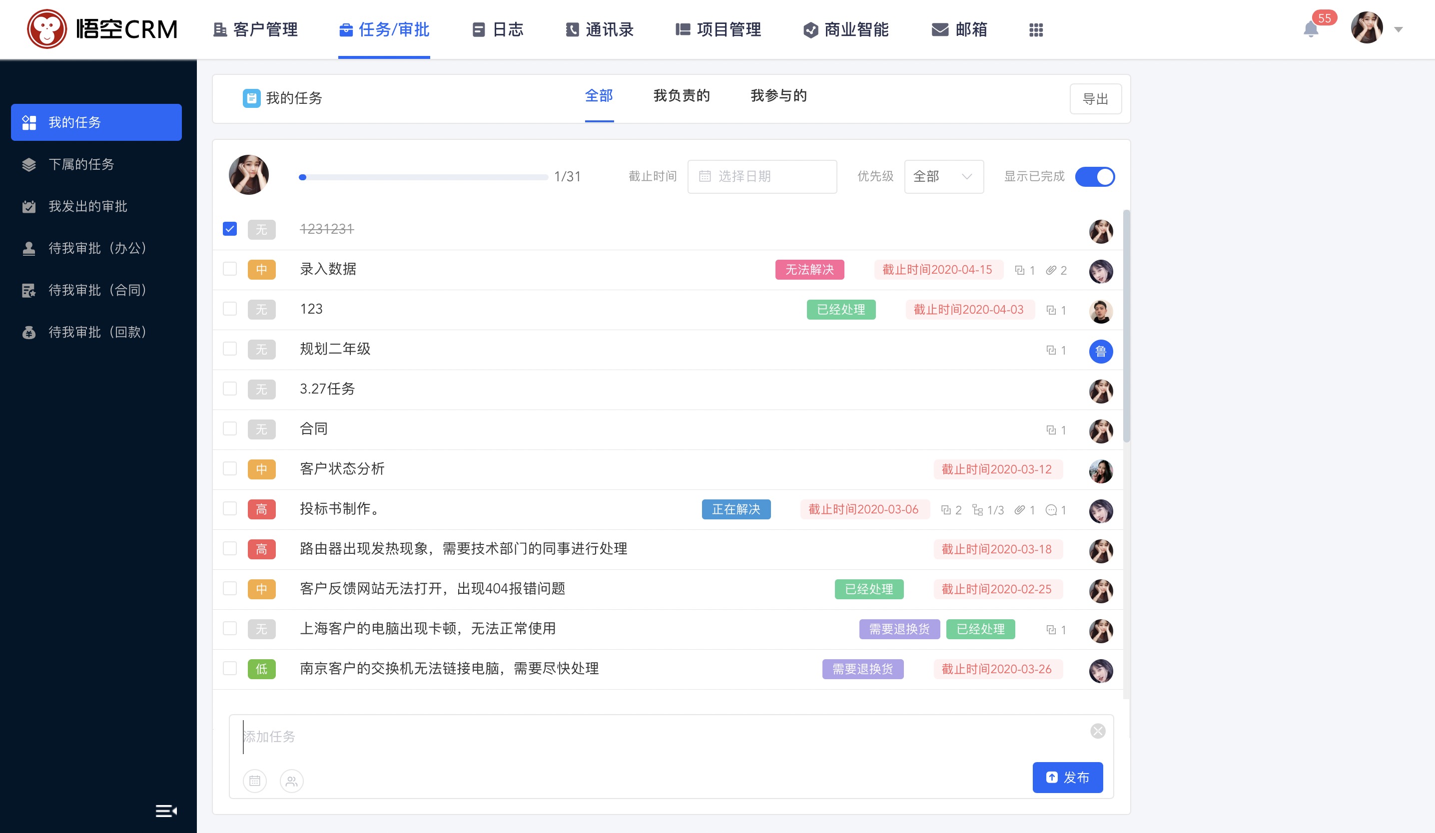1435x833 pixels.
Task: Click the 1/31 task progress bar
Action: coord(423,177)
